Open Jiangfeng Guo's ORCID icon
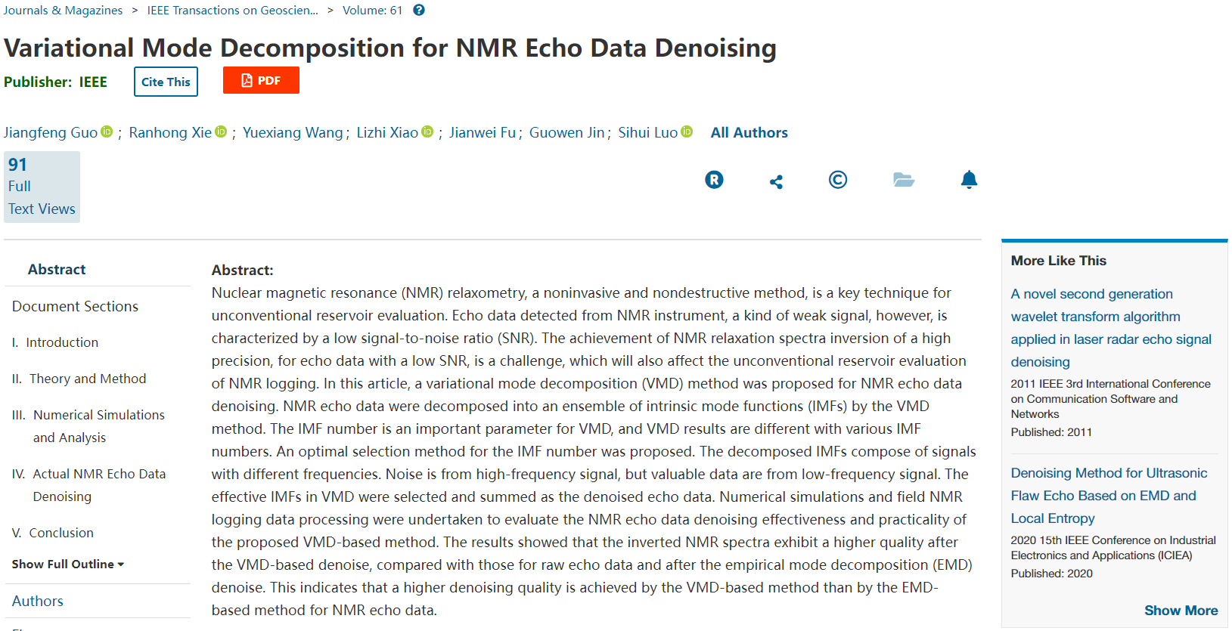The height and width of the screenshot is (631, 1232). click(107, 131)
